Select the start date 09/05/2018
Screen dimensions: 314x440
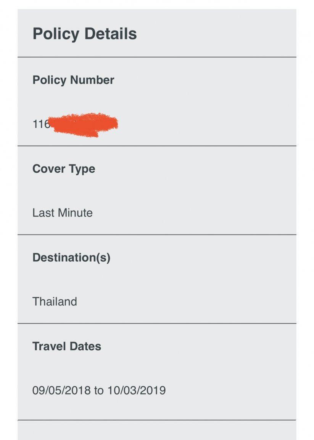click(x=61, y=390)
